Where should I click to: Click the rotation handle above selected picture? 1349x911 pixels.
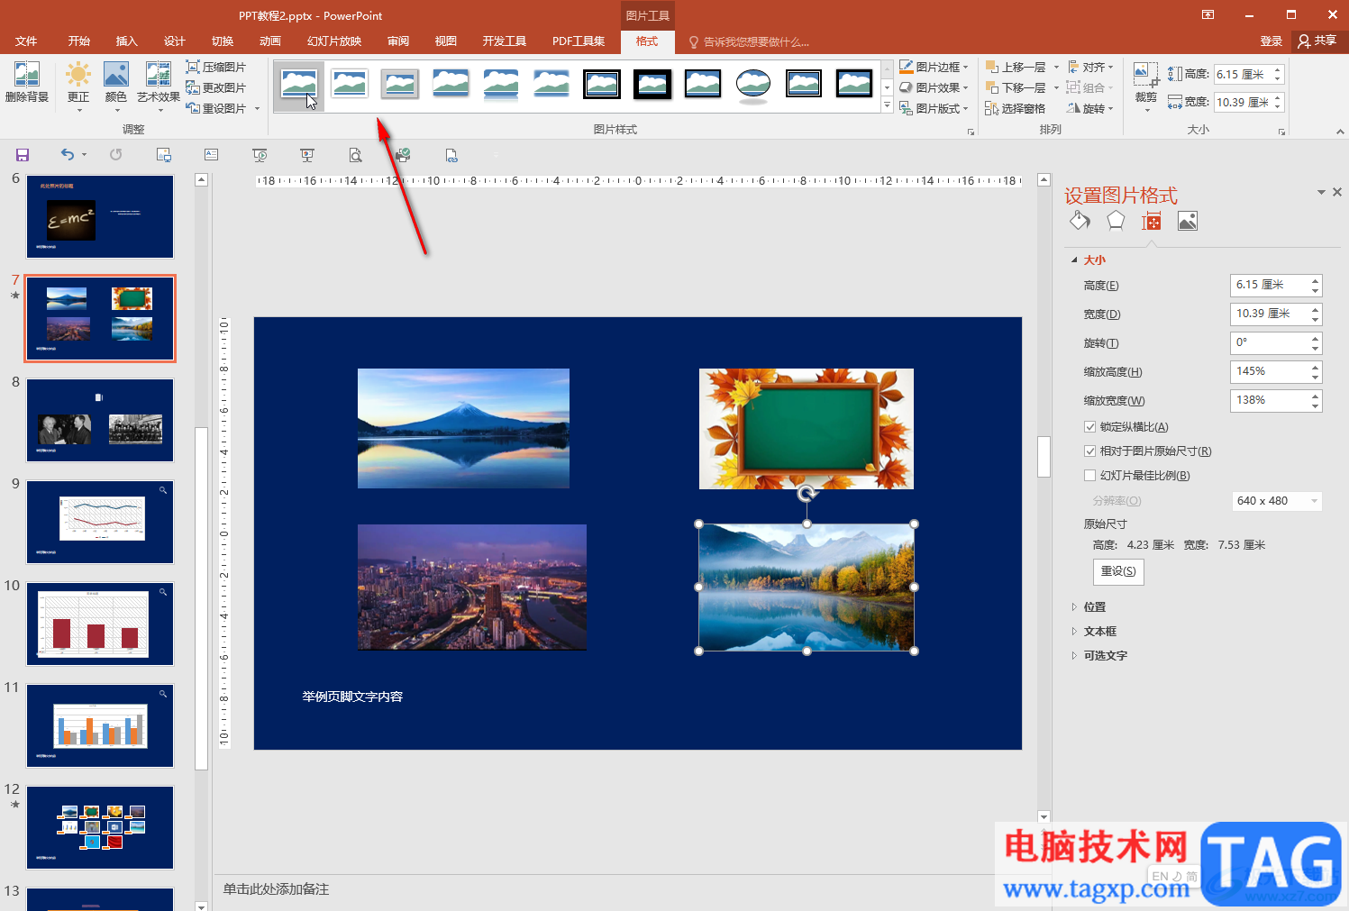[807, 493]
